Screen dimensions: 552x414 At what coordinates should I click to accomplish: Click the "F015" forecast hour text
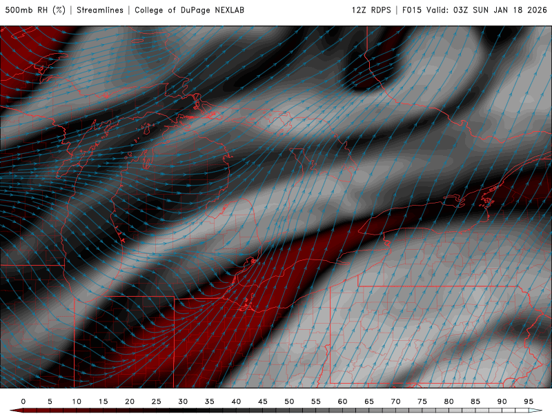pyautogui.click(x=412, y=10)
